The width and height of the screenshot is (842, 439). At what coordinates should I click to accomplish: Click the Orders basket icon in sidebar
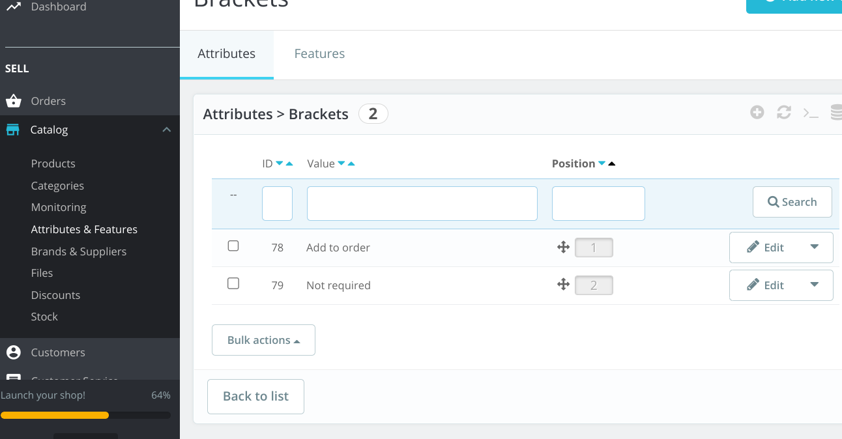pyautogui.click(x=13, y=101)
